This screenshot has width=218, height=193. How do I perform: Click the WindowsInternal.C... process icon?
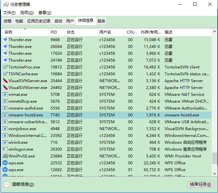tap(5, 135)
